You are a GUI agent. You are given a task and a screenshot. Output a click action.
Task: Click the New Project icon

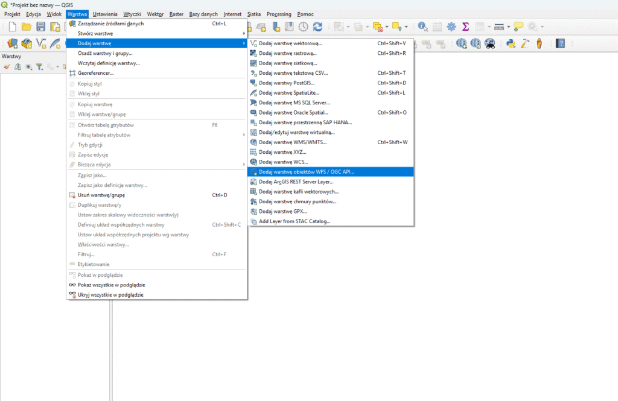pyautogui.click(x=12, y=27)
